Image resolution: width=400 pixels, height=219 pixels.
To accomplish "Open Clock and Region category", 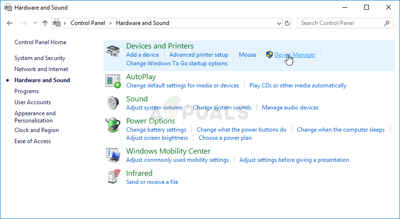I will 37,130.
